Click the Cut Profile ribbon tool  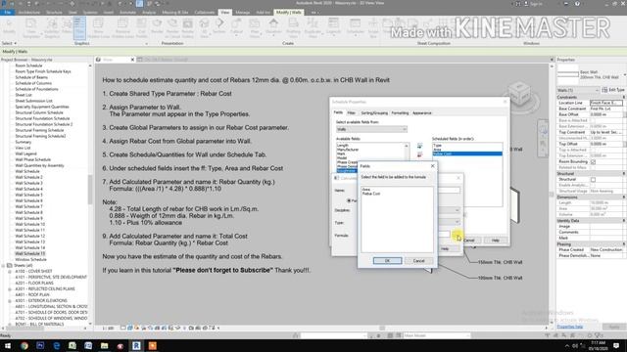pos(141,27)
